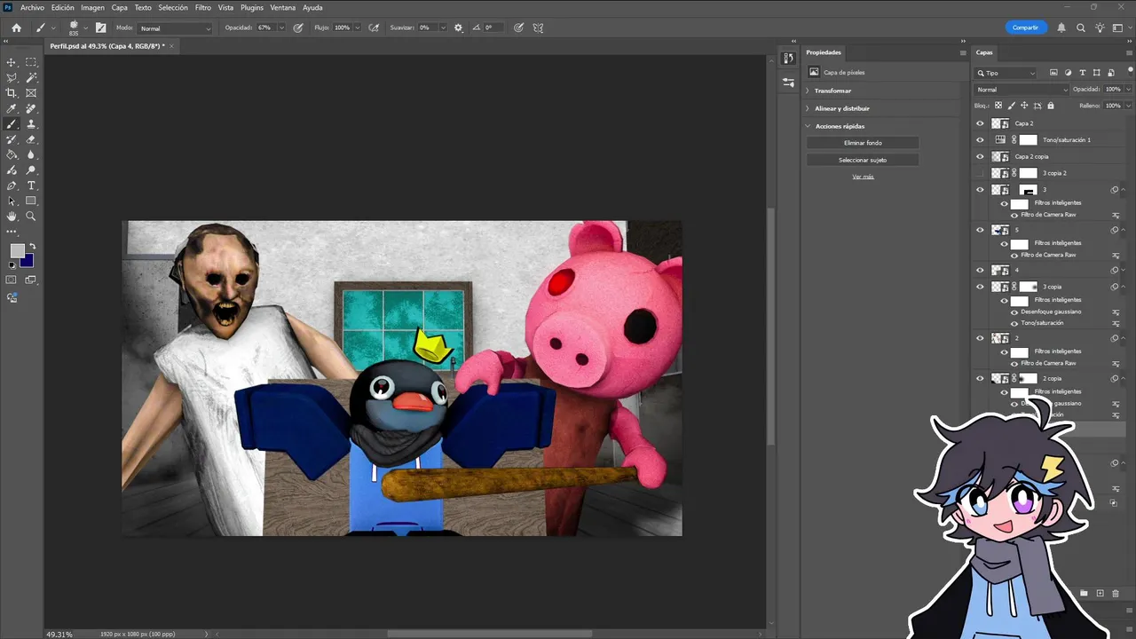This screenshot has height=639, width=1136.
Task: Select the Rectangle shape tool
Action: click(31, 201)
